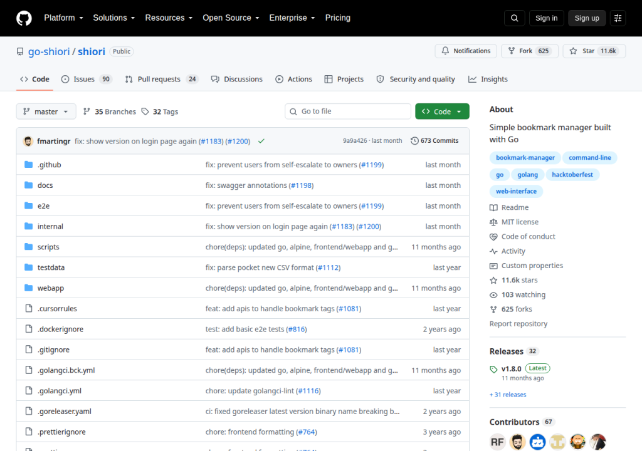Screen dimensions: 642x451
Task: Open the go-shiori organization link
Action: 49,51
